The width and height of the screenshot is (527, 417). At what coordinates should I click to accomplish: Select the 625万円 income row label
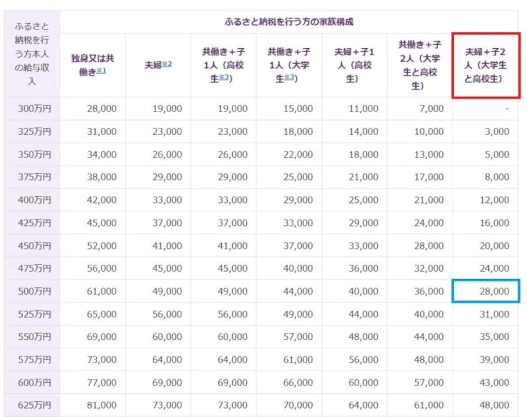(34, 406)
